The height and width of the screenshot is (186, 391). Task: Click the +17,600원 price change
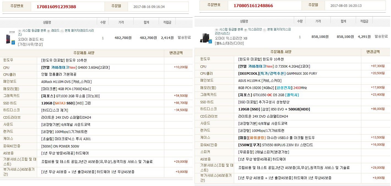click(378, 87)
